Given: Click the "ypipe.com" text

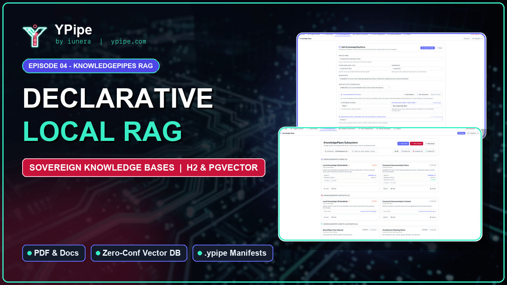Looking at the screenshot, I should tap(128, 41).
